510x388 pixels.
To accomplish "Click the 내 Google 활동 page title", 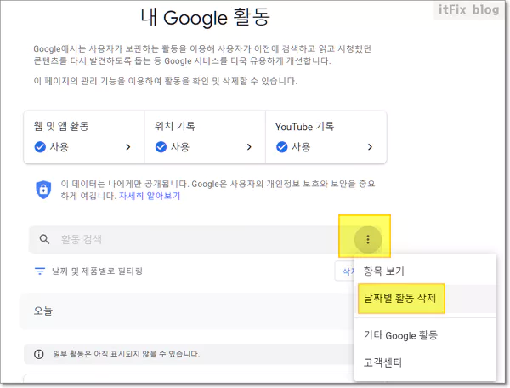I will pyautogui.click(x=205, y=17).
